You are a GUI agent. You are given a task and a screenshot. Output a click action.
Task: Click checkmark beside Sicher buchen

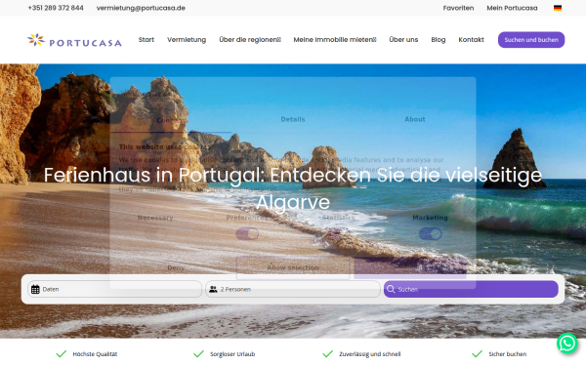tap(477, 353)
